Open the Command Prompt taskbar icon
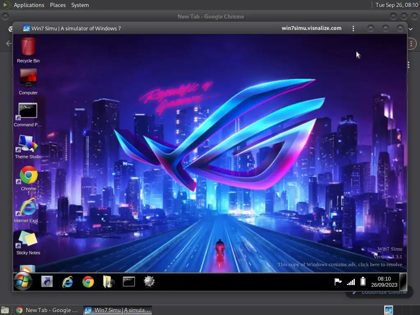This screenshot has width=420, height=315. (129, 282)
